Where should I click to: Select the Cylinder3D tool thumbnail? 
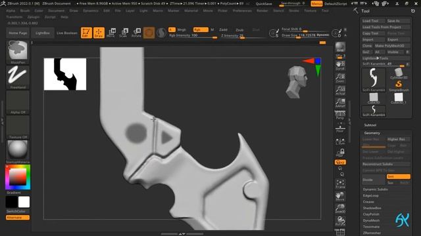point(399,73)
